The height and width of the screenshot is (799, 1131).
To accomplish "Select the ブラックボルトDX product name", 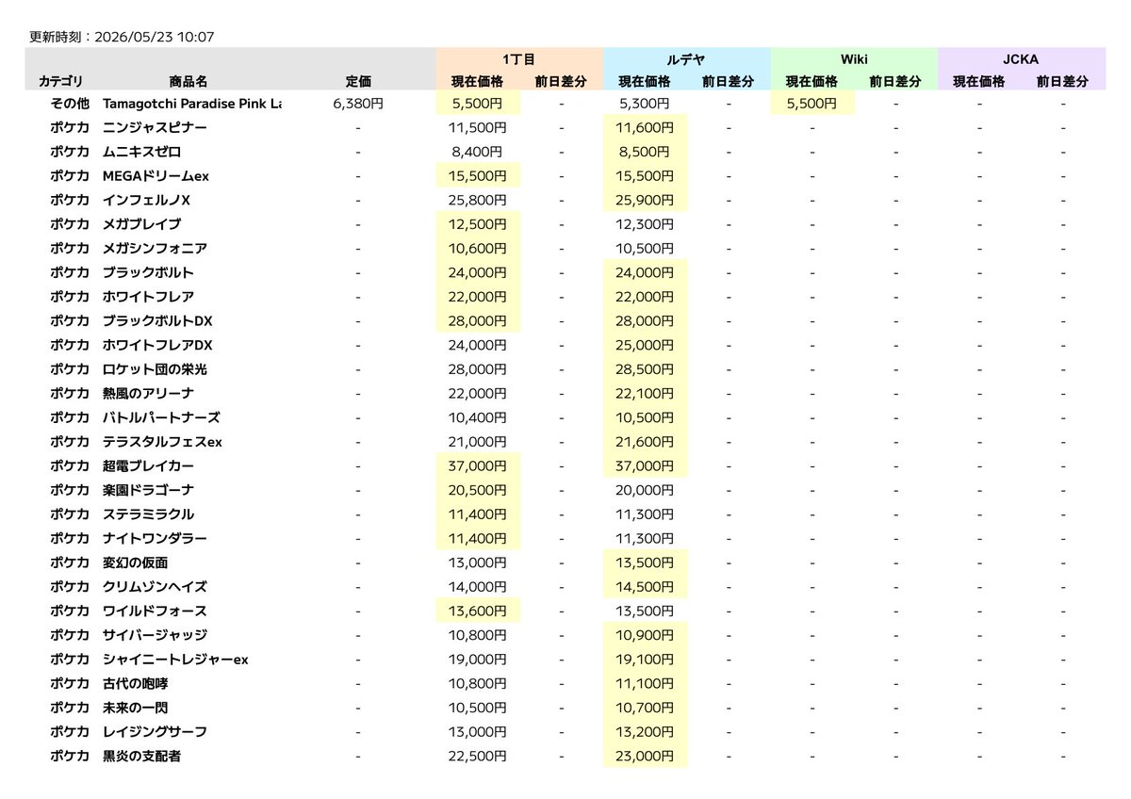I will coord(157,321).
